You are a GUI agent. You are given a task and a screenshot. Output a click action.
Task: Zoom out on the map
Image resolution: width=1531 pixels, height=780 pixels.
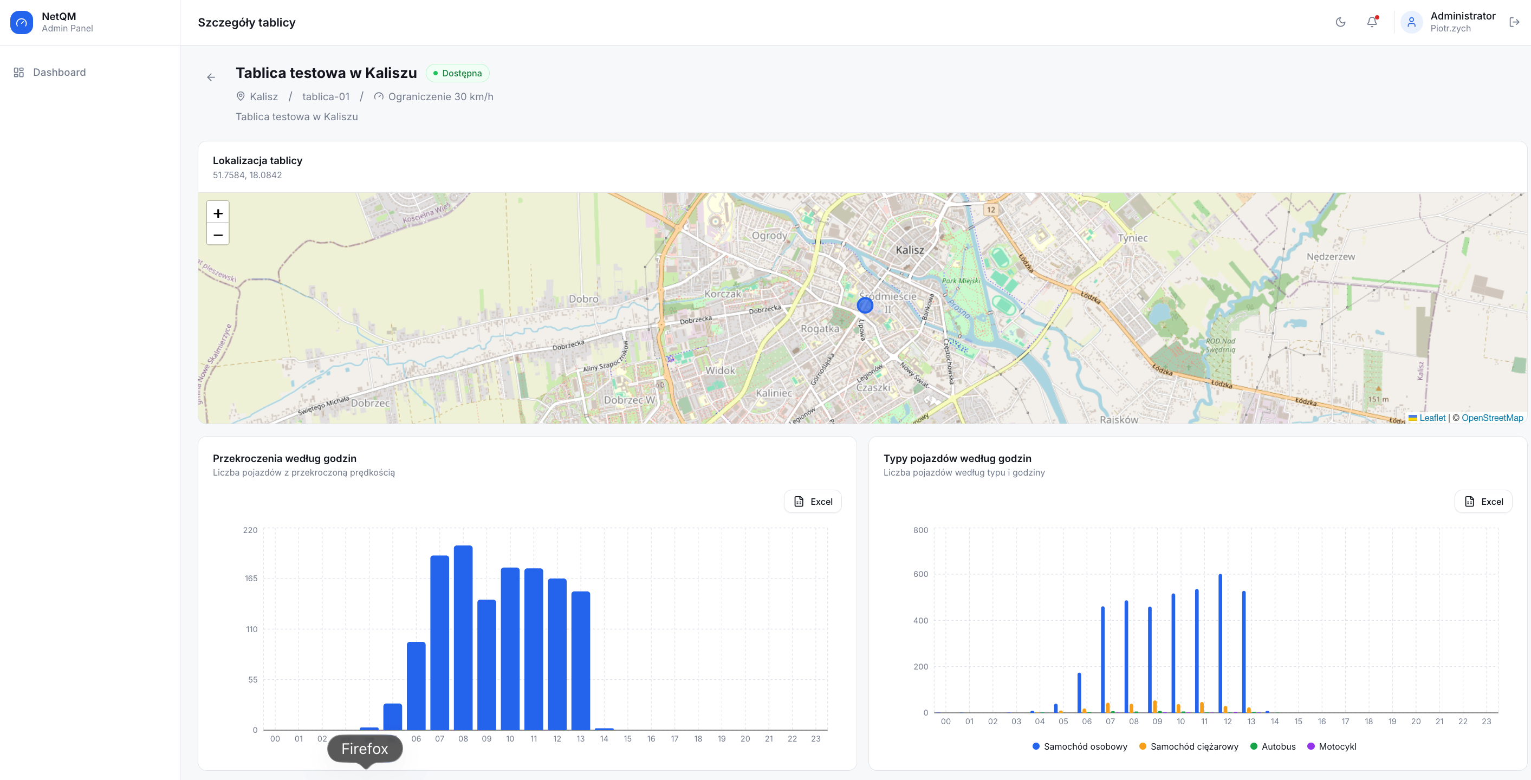(218, 234)
